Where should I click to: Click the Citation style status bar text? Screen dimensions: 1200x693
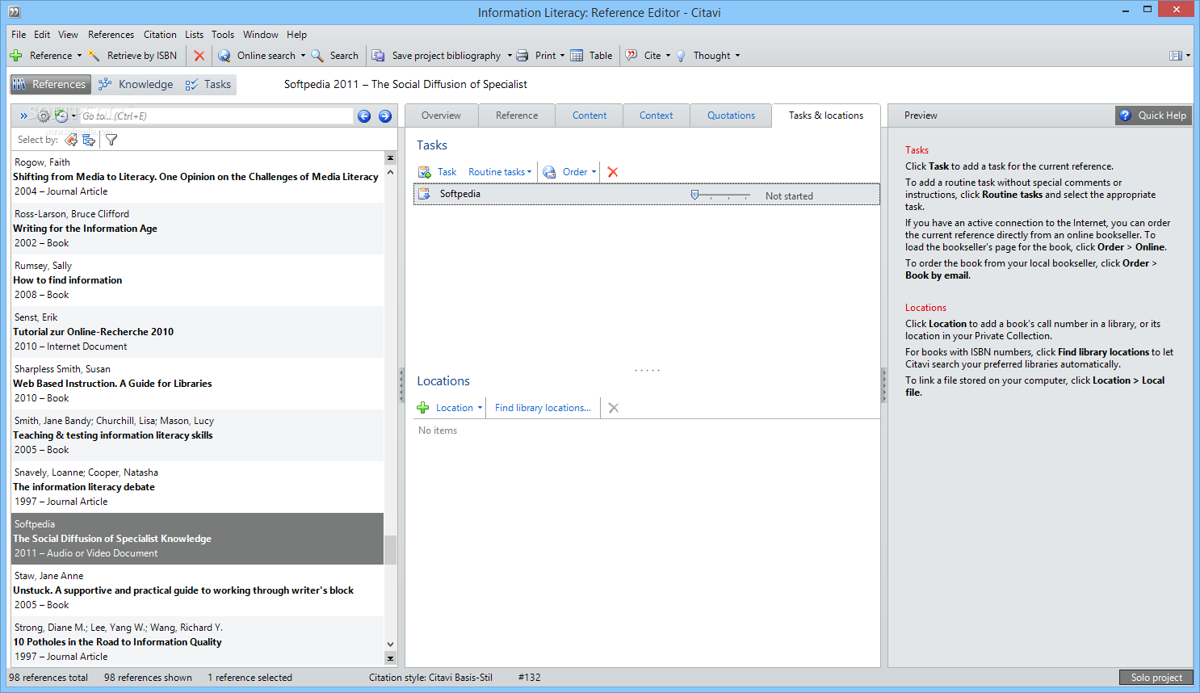pyautogui.click(x=430, y=678)
